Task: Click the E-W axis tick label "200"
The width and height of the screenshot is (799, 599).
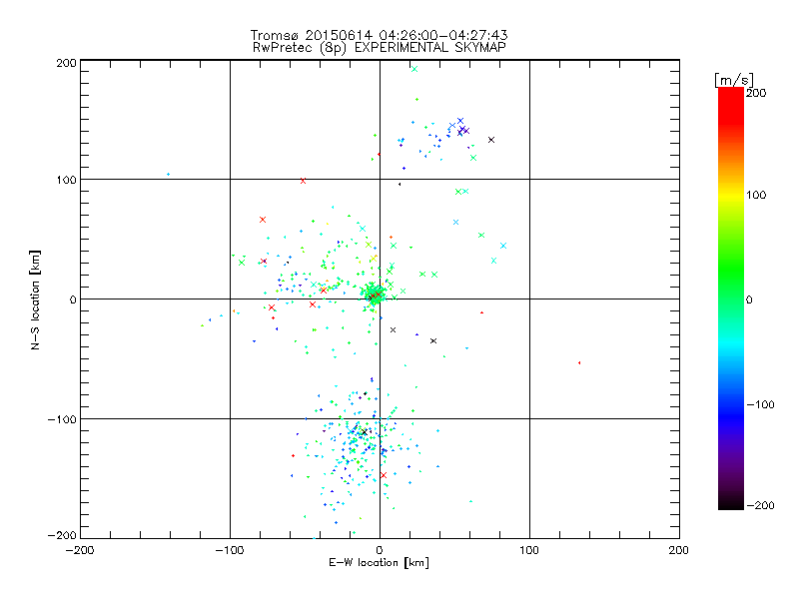Action: (x=679, y=550)
